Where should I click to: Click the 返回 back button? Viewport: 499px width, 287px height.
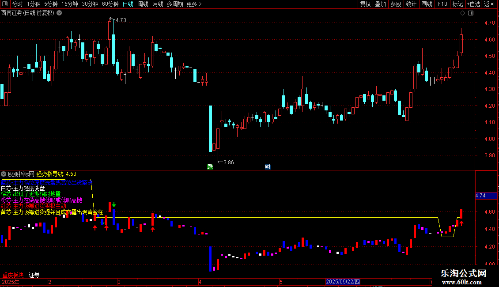pos(489,4)
